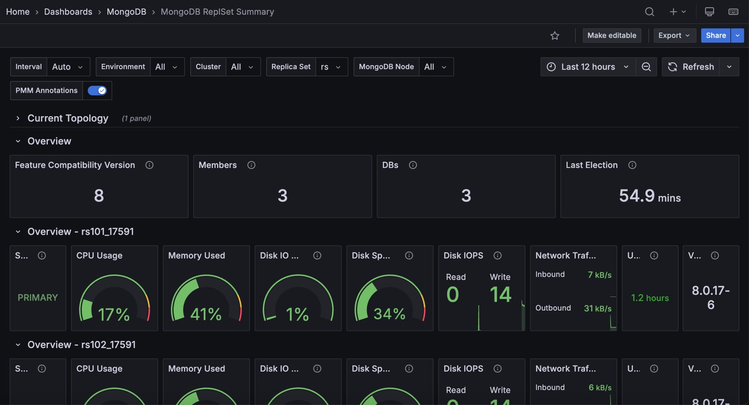Click the Make editable button
Image resolution: width=749 pixels, height=405 pixels.
coord(611,36)
